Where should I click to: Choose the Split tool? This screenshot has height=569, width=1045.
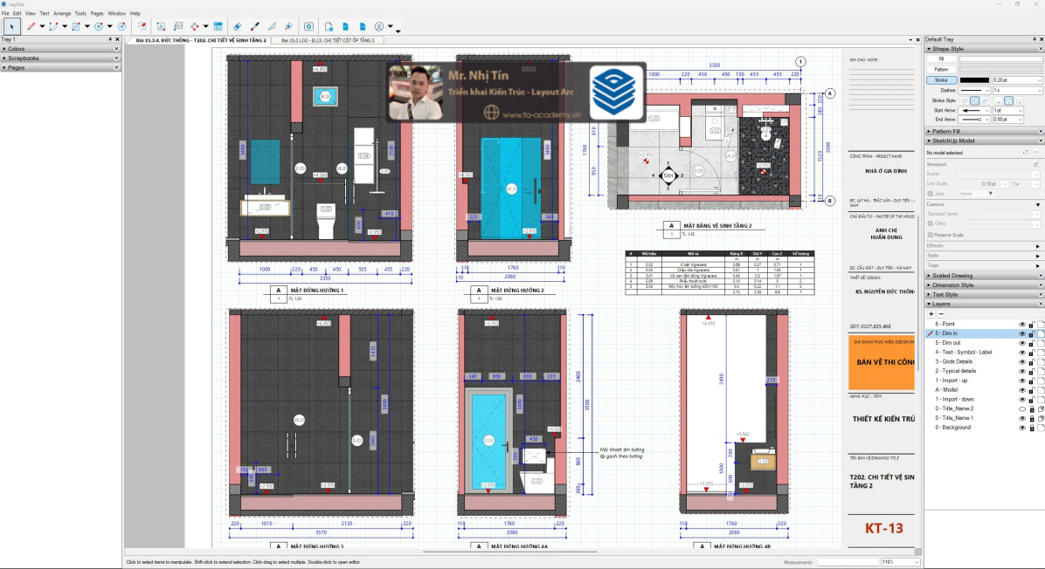272,27
